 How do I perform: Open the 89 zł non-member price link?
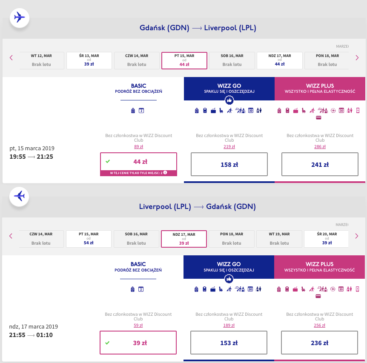pos(138,147)
